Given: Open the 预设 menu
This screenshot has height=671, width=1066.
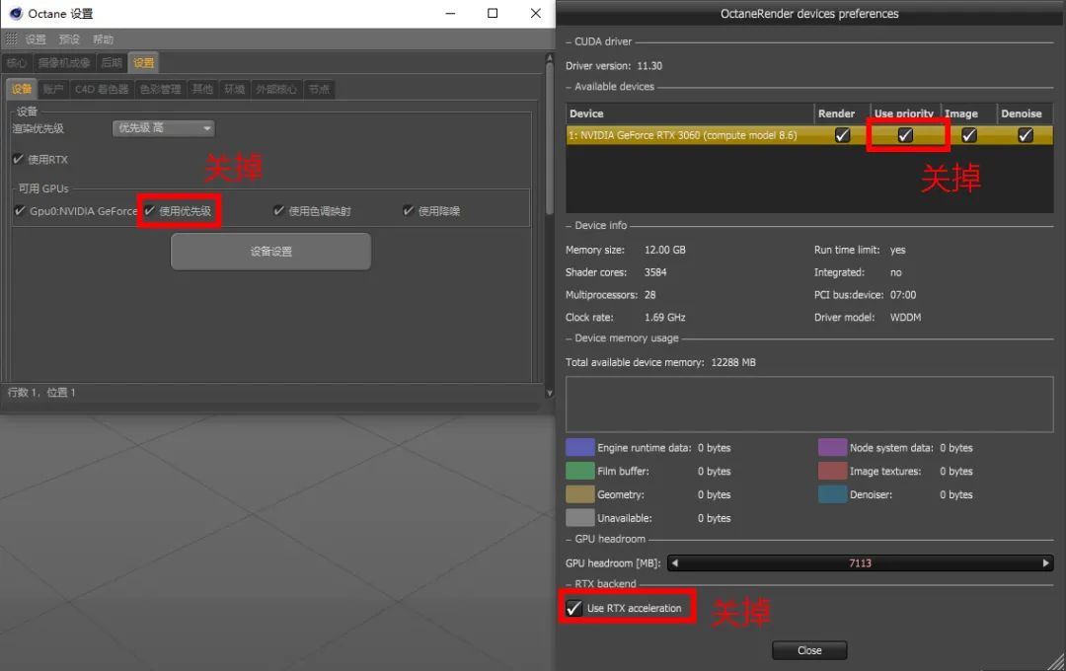Looking at the screenshot, I should point(69,39).
